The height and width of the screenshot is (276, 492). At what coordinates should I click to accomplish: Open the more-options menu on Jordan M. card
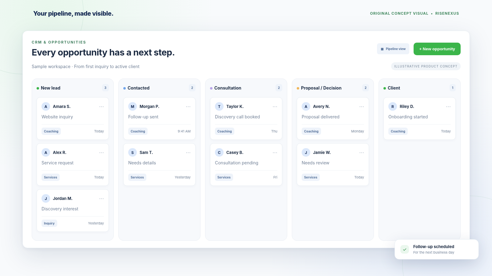[101, 199]
